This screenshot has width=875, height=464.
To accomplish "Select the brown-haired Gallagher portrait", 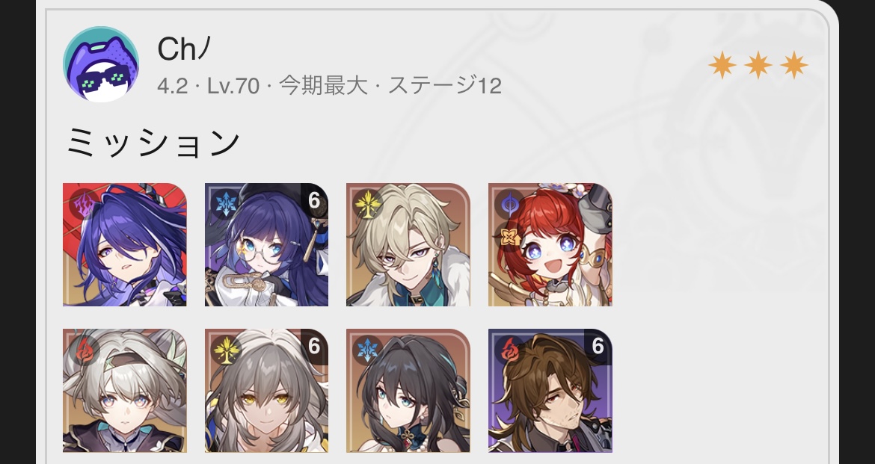I will click(550, 390).
